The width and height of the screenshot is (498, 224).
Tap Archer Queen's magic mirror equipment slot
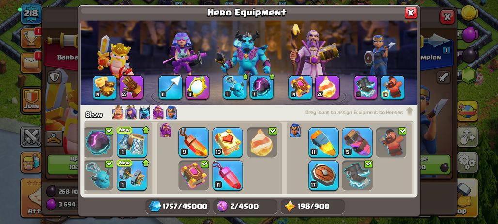pos(197,88)
